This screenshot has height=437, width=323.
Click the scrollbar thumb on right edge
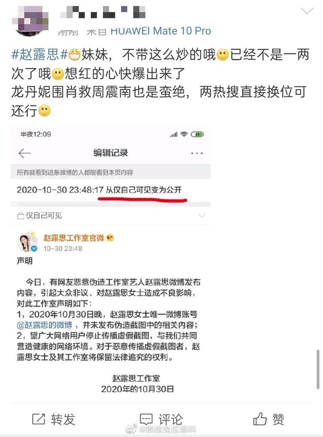click(318, 369)
